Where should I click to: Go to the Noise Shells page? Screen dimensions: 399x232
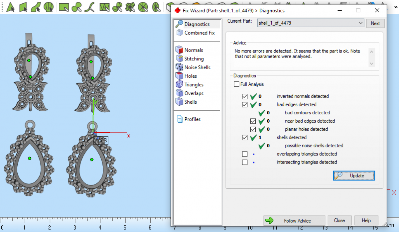pos(197,67)
